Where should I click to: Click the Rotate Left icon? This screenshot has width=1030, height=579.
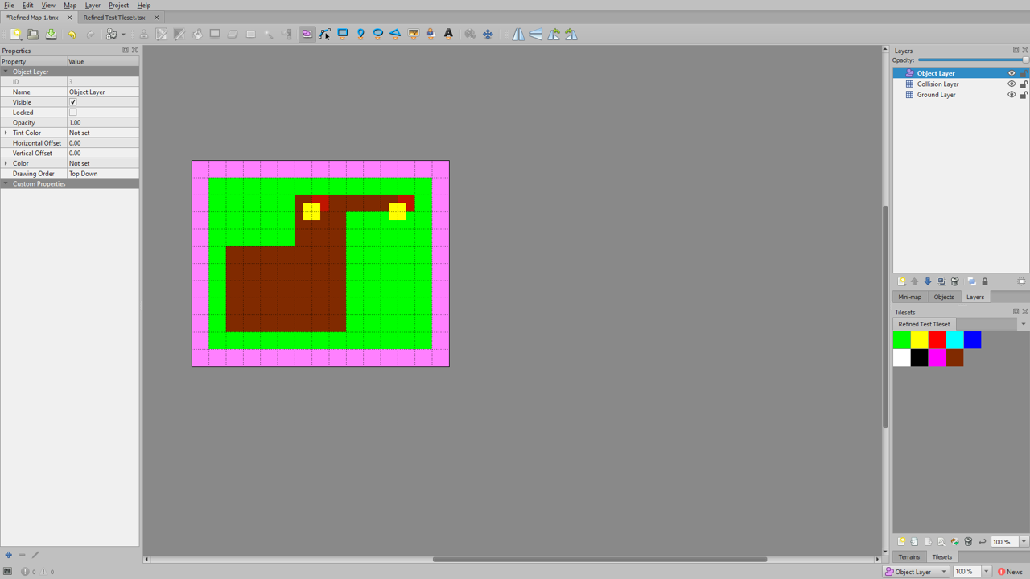[553, 34]
